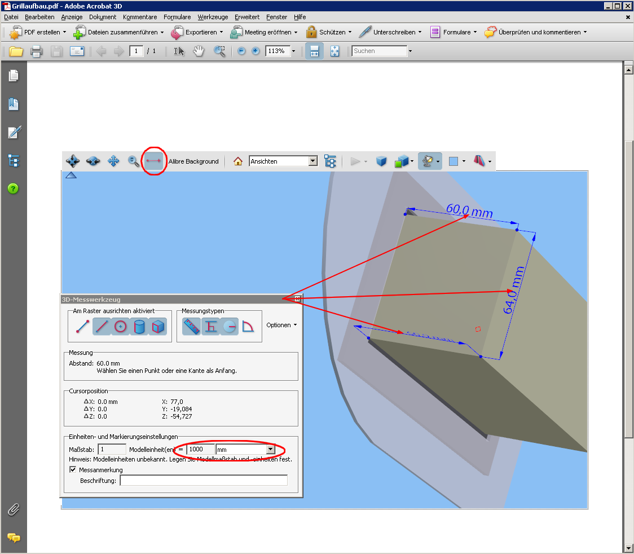This screenshot has height=554, width=634.
Task: Open the Anzeige menu
Action: tap(72, 17)
